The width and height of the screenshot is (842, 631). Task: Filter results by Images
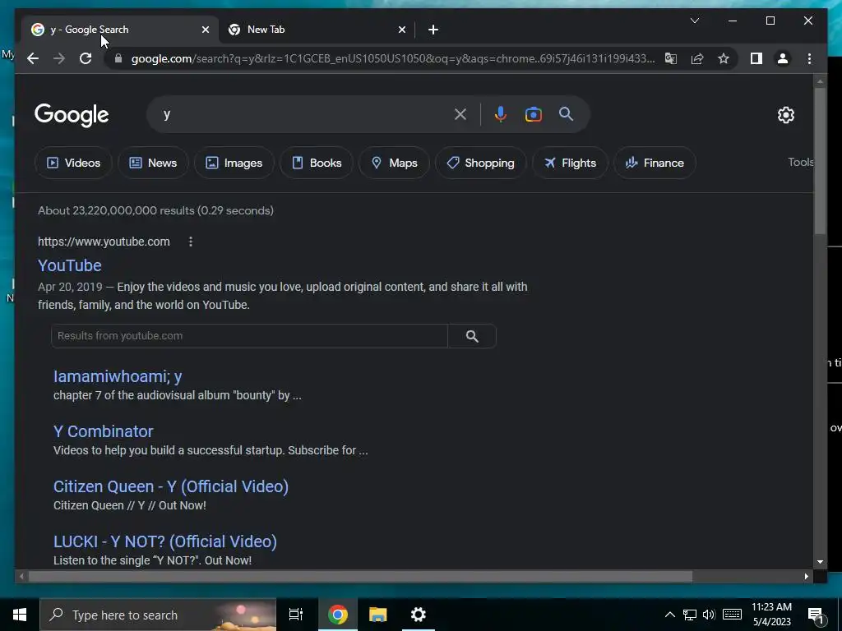234,163
